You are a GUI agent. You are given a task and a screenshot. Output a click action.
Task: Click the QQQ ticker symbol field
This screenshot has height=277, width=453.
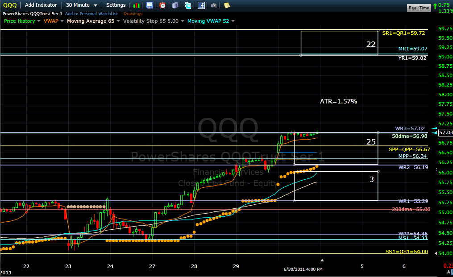click(x=10, y=5)
